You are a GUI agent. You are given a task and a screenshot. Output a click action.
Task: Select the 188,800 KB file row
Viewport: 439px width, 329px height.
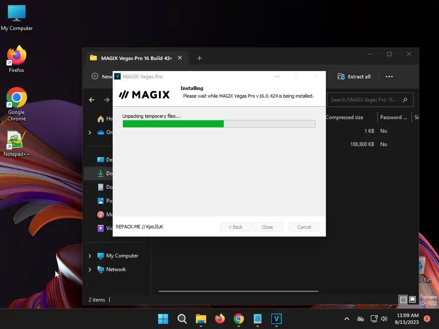[370, 144]
